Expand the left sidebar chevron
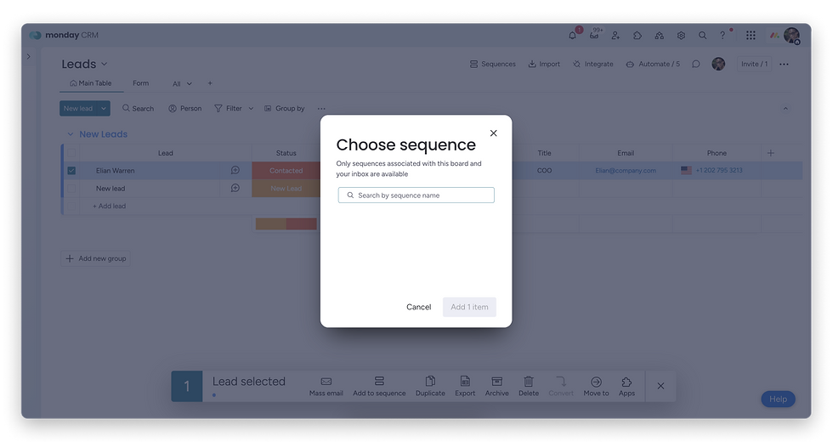The height and width of the screenshot is (442, 833). [29, 56]
